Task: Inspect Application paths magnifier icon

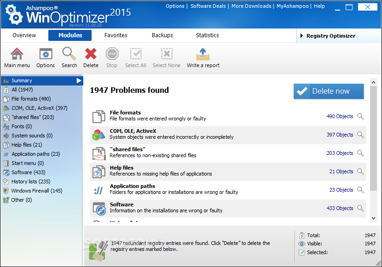Action: click(360, 190)
